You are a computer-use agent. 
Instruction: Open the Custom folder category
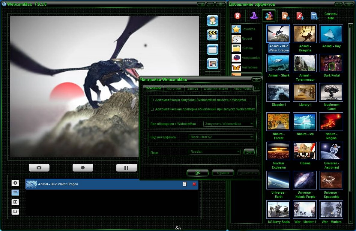point(246,48)
